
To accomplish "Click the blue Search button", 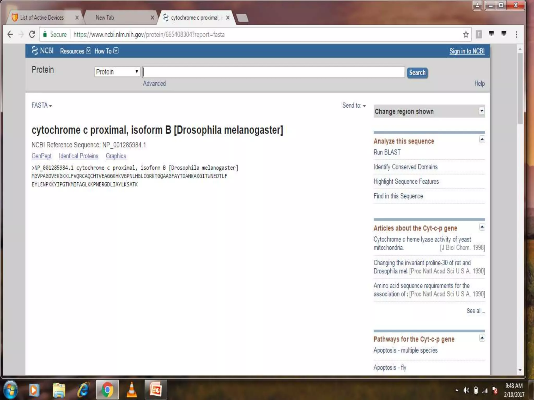I will 417,73.
